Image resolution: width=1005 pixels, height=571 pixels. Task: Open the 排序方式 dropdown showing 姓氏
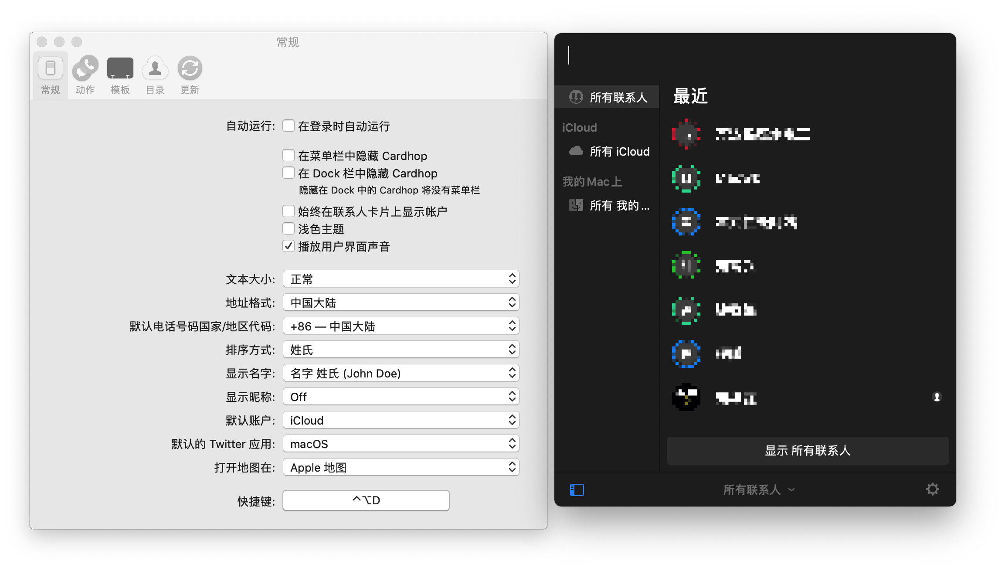401,350
